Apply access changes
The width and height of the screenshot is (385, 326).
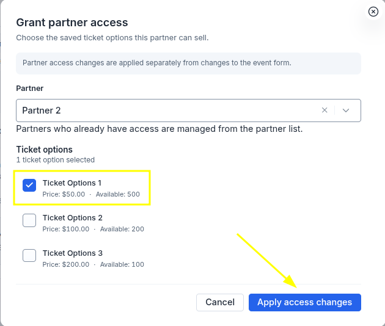tap(305, 302)
